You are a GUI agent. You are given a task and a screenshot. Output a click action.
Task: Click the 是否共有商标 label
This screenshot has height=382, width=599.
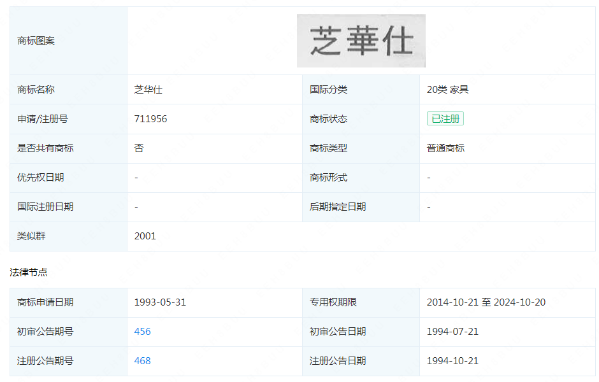pos(45,148)
